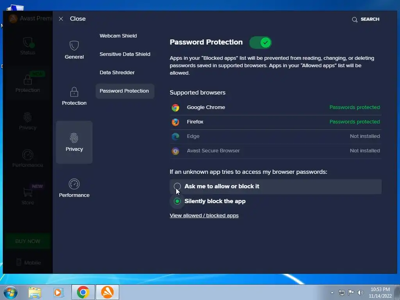
Task: Switch to Google Chrome on the taskbar
Action: click(83, 292)
